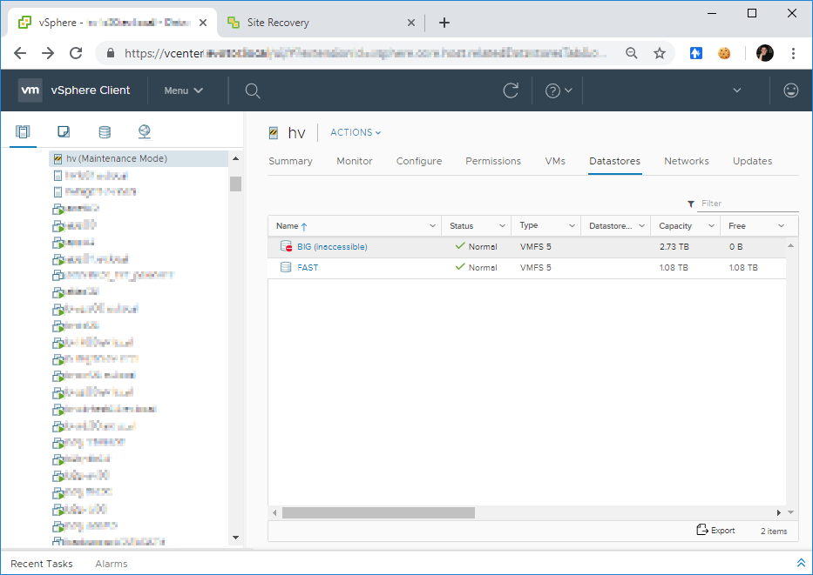Open the Menu dropdown in vSphere Client
This screenshot has height=575, width=813.
pyautogui.click(x=183, y=90)
